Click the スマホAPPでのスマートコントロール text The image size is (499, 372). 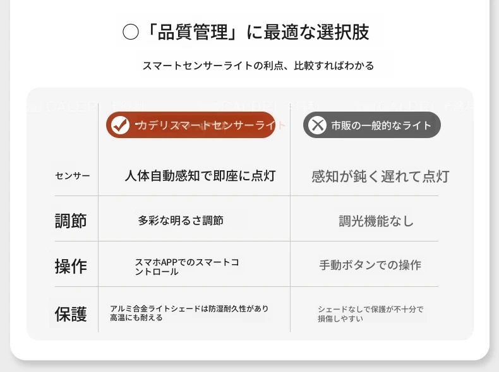[x=187, y=267]
